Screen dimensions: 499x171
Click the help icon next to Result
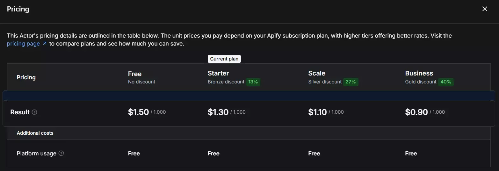pyautogui.click(x=34, y=112)
